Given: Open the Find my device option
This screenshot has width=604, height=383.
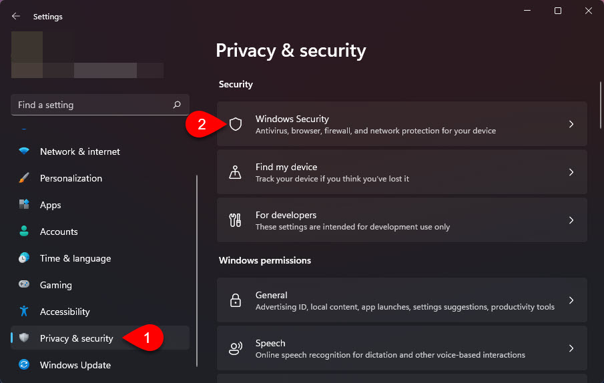Looking at the screenshot, I should [x=402, y=172].
